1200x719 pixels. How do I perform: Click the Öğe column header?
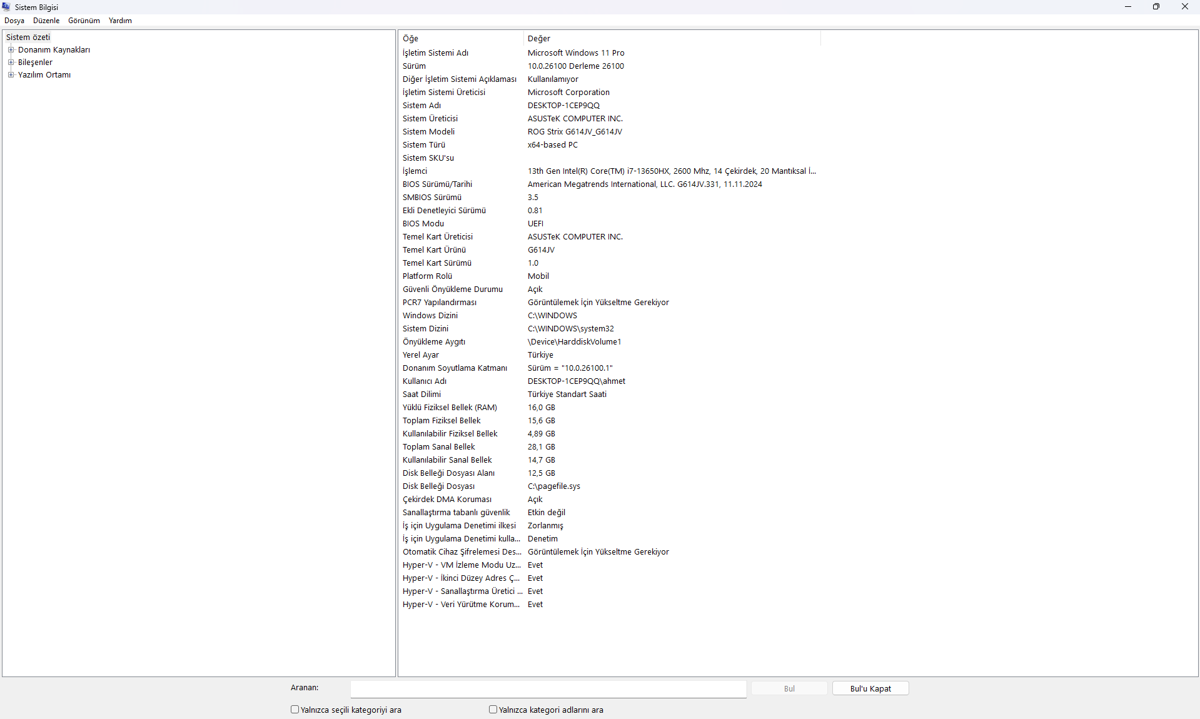click(x=461, y=38)
